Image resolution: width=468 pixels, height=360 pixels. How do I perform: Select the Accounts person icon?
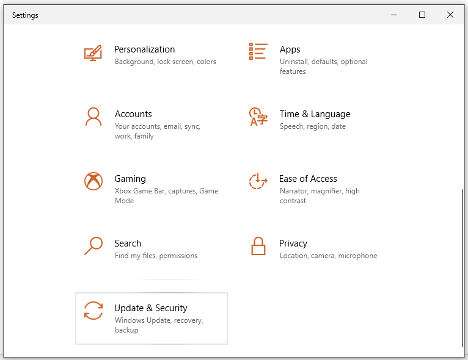coord(93,117)
